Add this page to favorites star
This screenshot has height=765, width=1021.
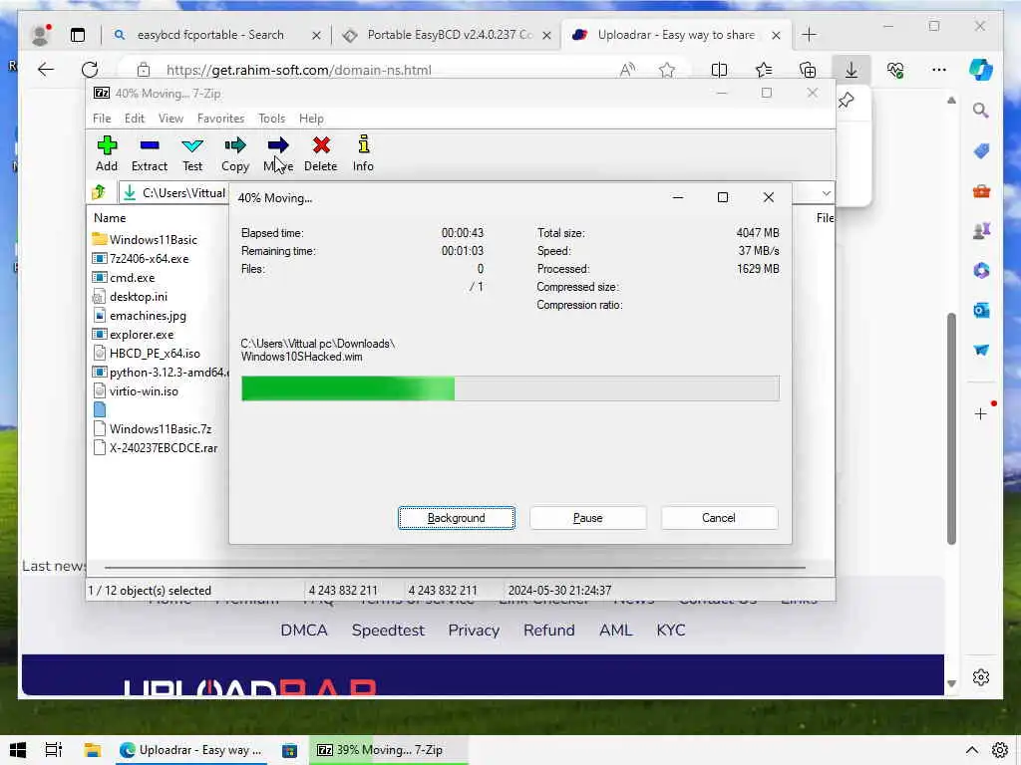pos(667,70)
